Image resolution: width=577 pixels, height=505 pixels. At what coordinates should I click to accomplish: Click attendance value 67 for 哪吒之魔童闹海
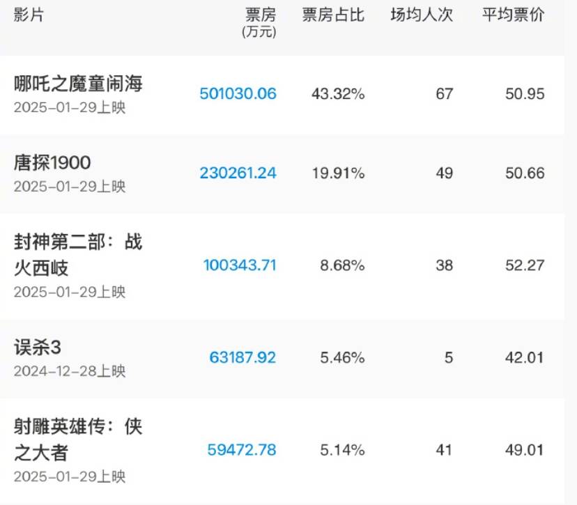pyautogui.click(x=445, y=94)
